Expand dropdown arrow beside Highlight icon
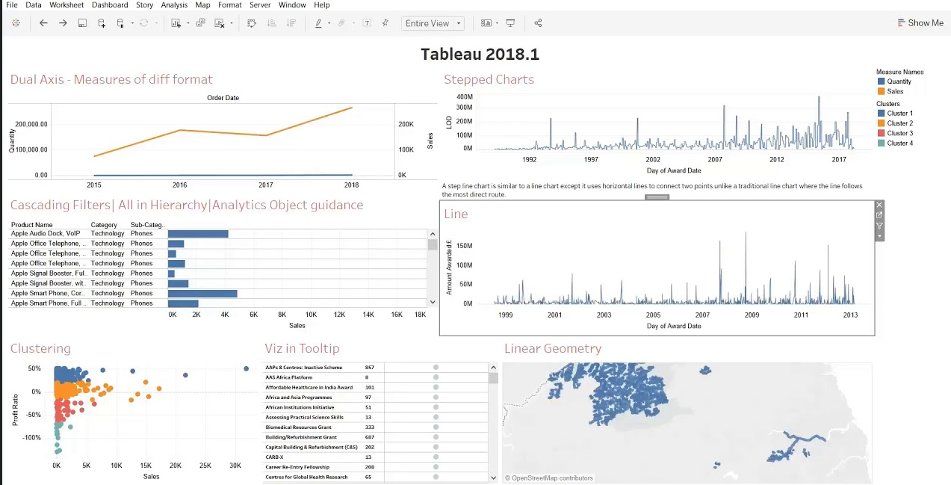Screen dimensions: 951x485 coord(328,24)
